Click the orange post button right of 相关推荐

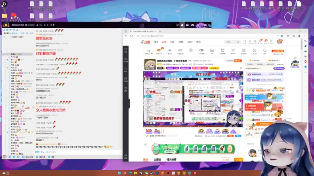239,160
